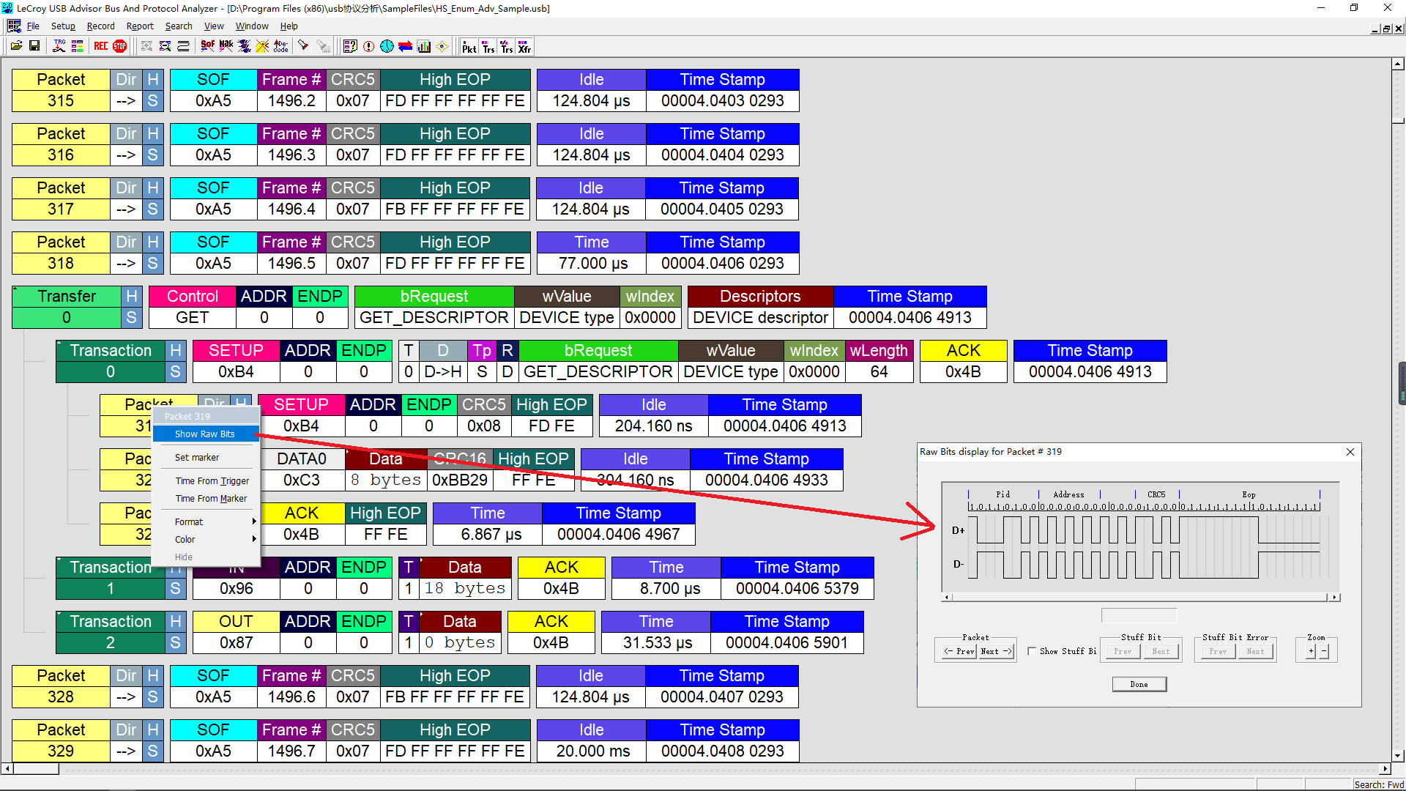1406x791 pixels.
Task: Click right arrow of raw bits waveform scrollbar
Action: [1335, 598]
